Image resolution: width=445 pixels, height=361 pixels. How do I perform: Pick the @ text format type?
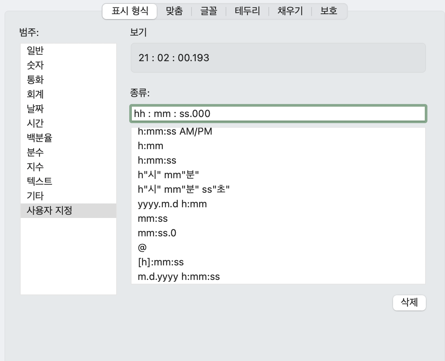(x=142, y=247)
